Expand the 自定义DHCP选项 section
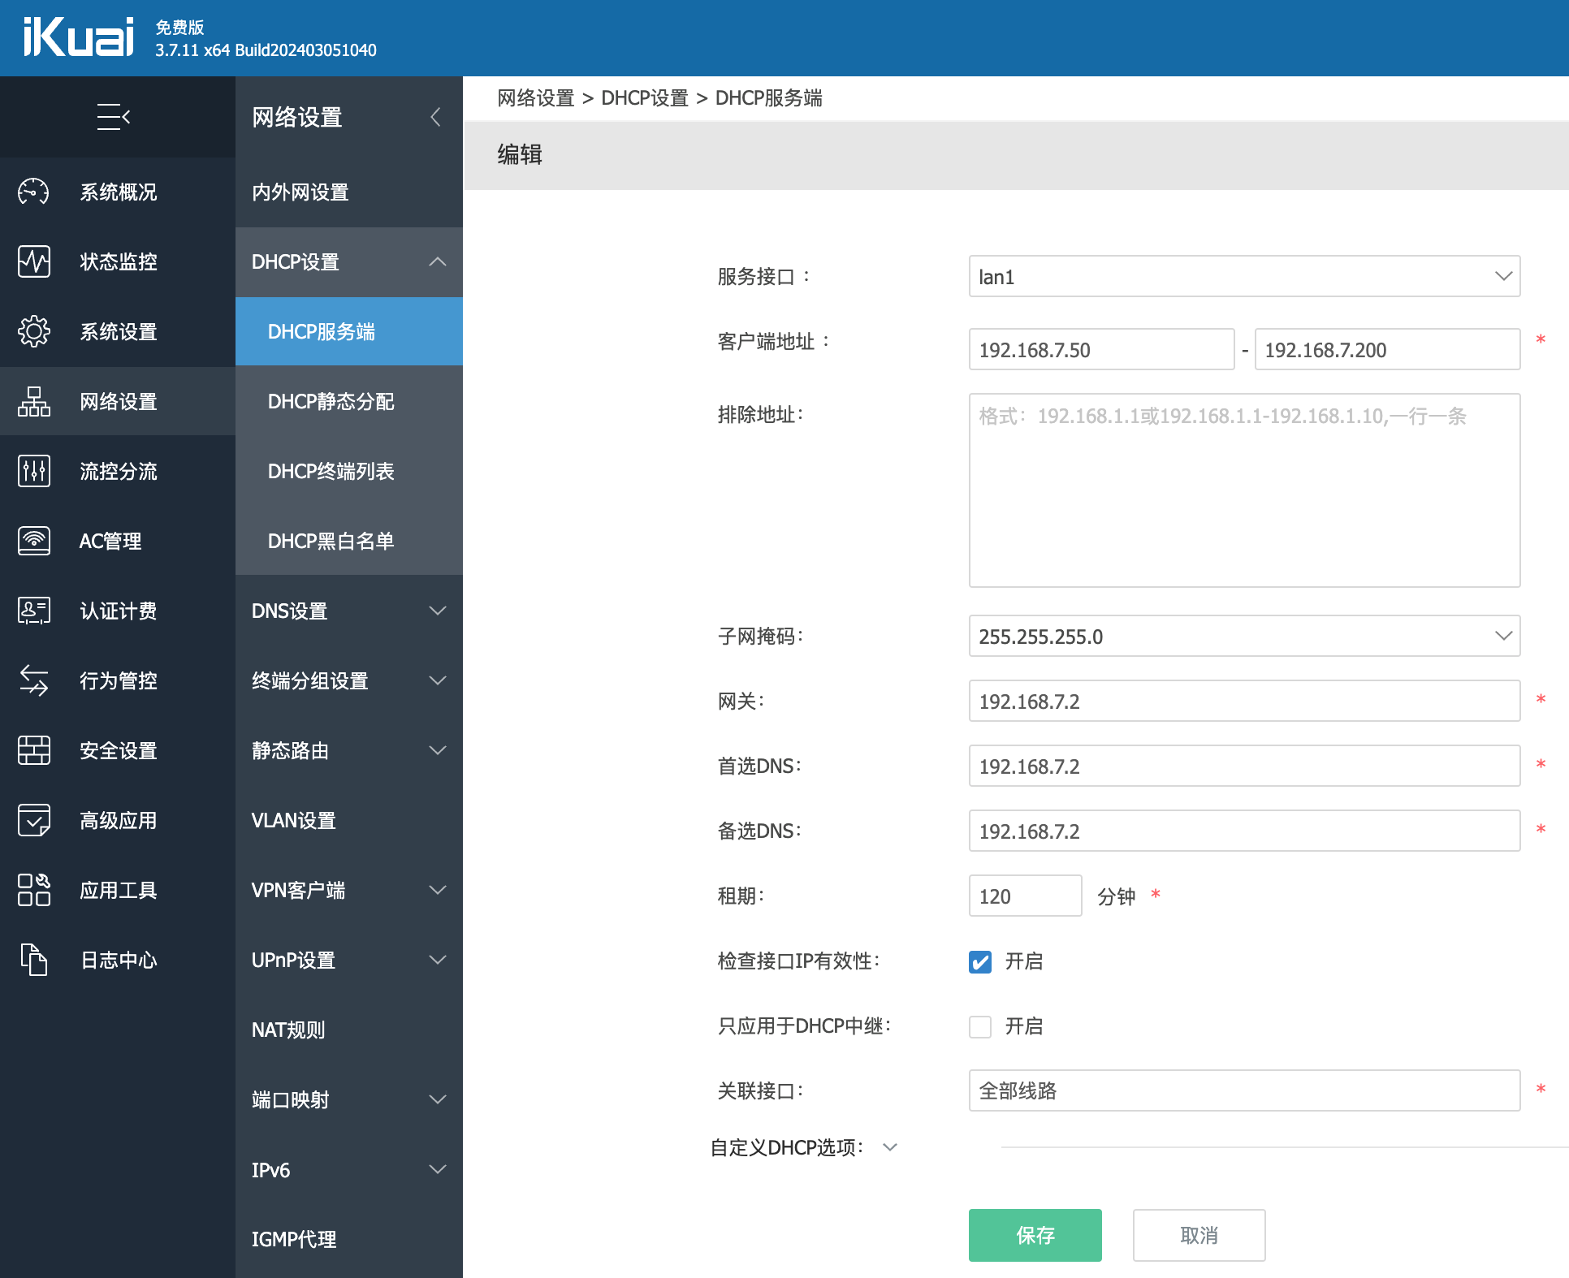The image size is (1569, 1278). click(x=894, y=1146)
